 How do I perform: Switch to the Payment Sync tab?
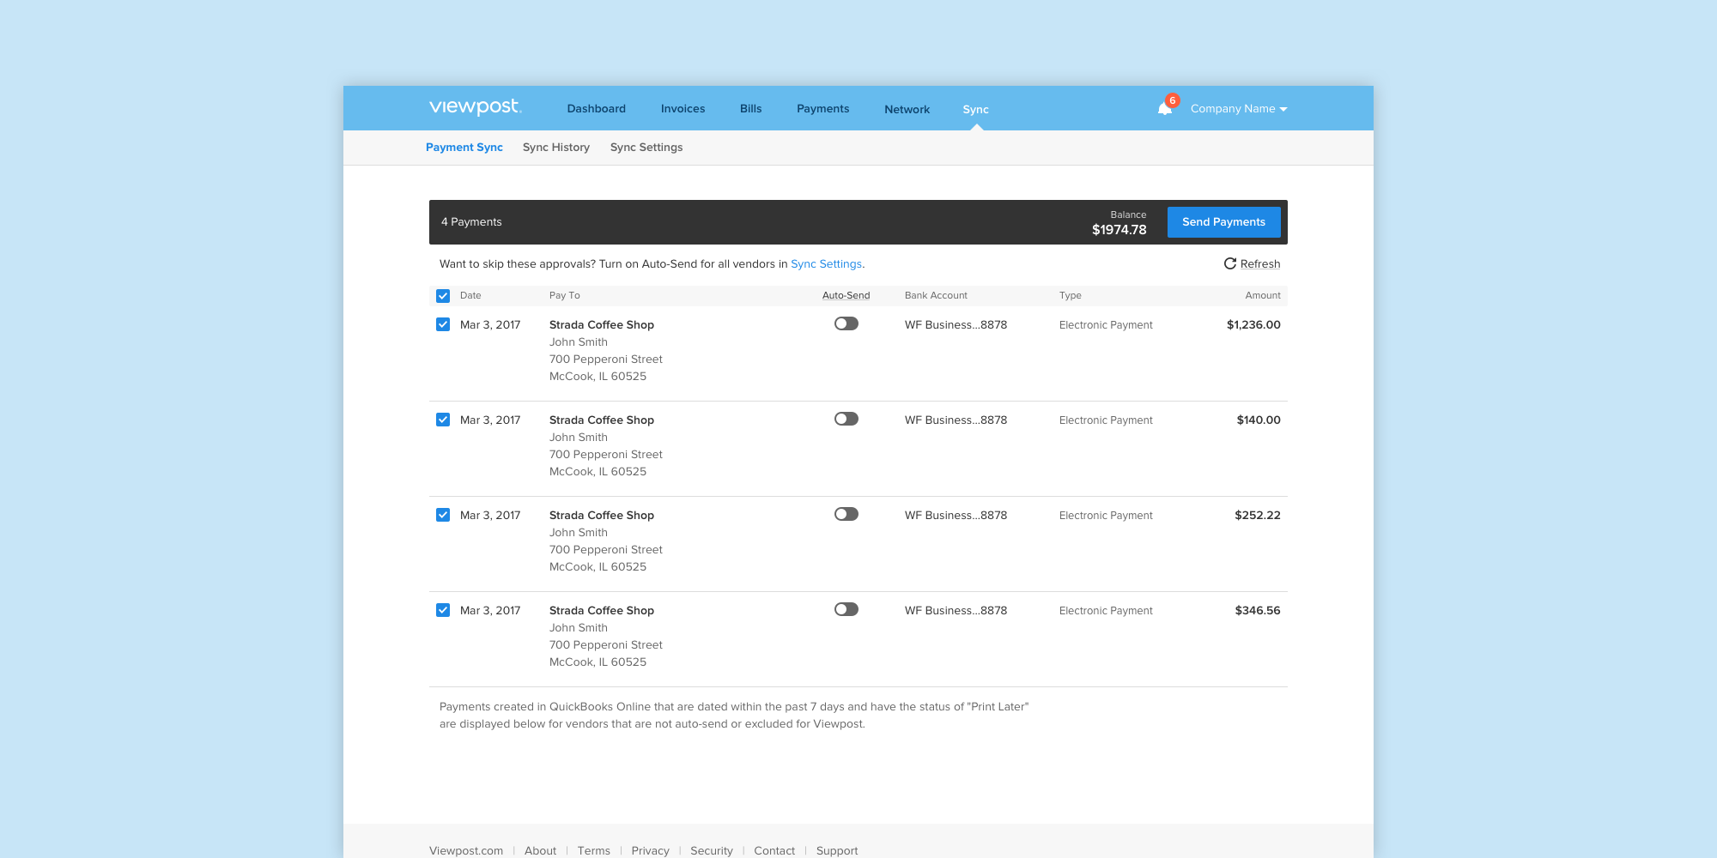464,148
